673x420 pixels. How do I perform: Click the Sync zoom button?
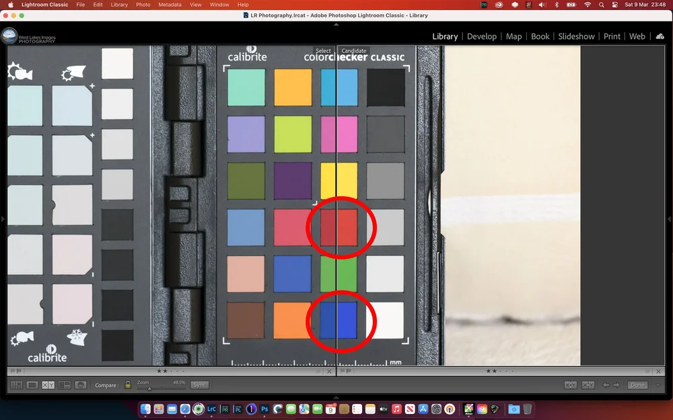pyautogui.click(x=200, y=385)
